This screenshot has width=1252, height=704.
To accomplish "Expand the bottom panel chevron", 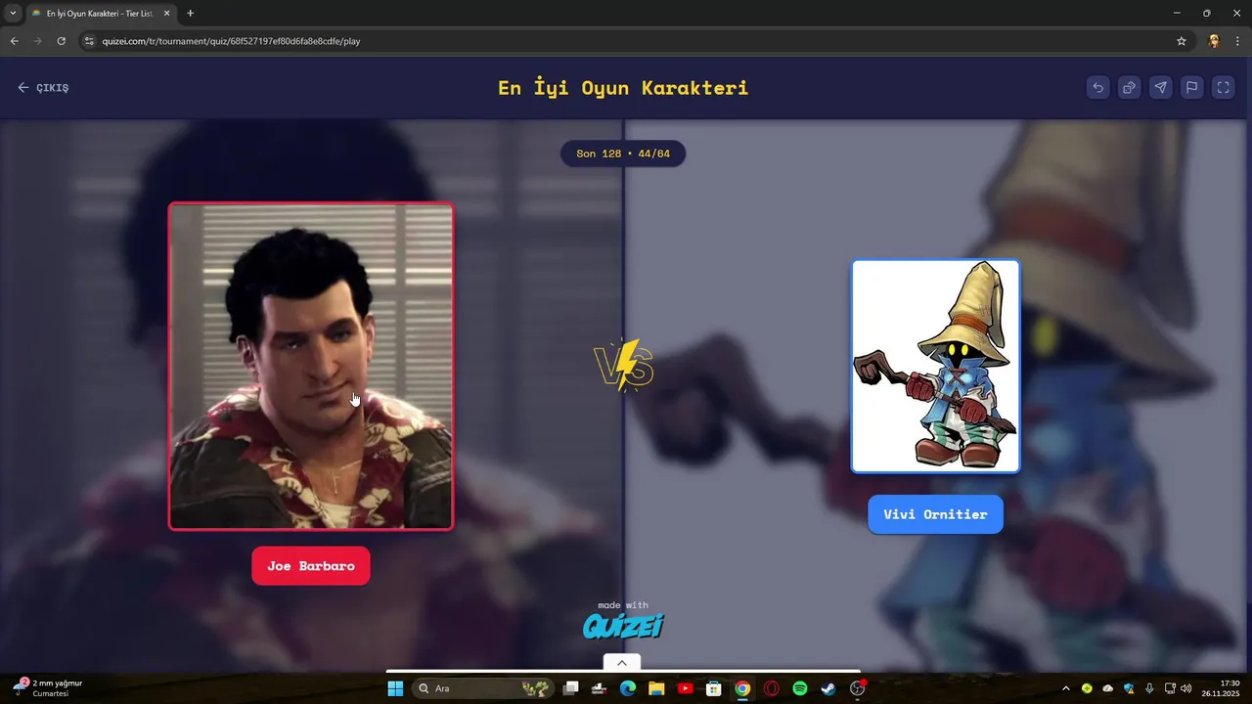I will click(x=622, y=663).
